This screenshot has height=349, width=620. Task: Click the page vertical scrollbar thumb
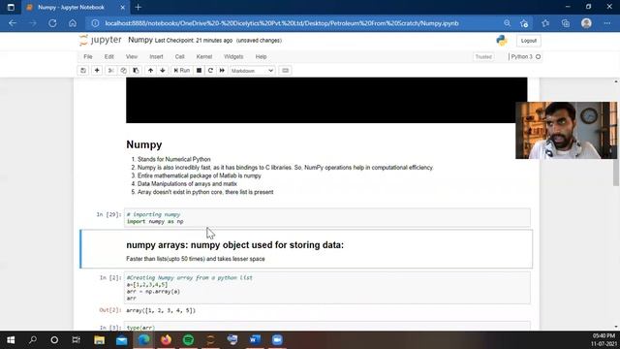(x=616, y=172)
